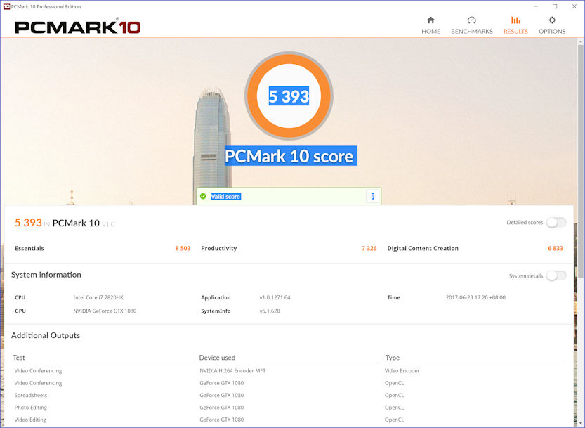Click the SystemInfo version v5.1.620

pyautogui.click(x=270, y=311)
